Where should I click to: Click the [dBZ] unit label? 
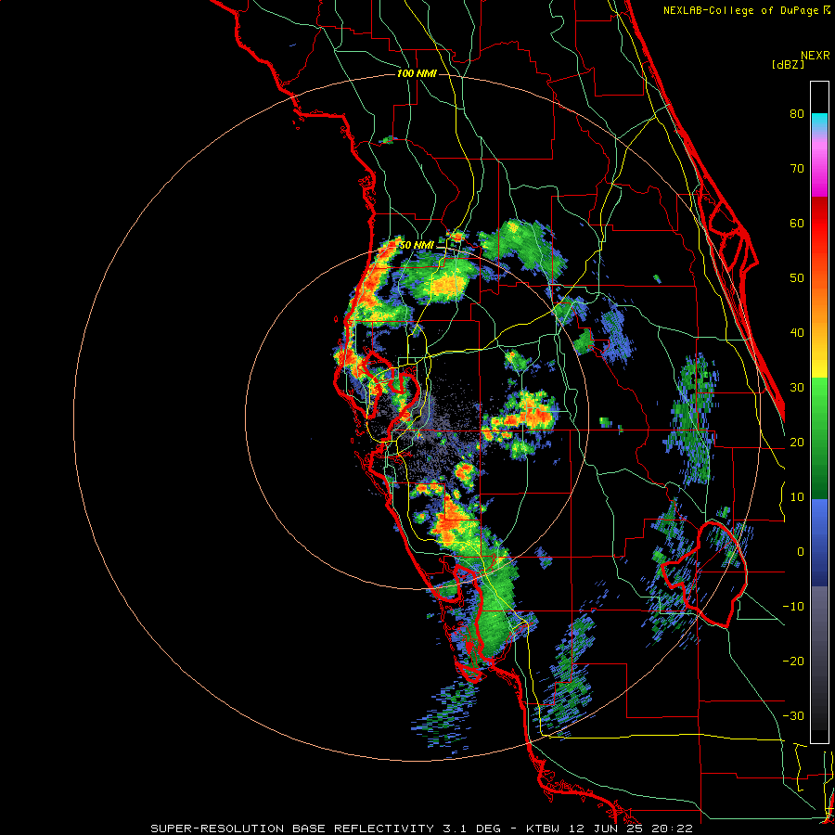pos(788,64)
